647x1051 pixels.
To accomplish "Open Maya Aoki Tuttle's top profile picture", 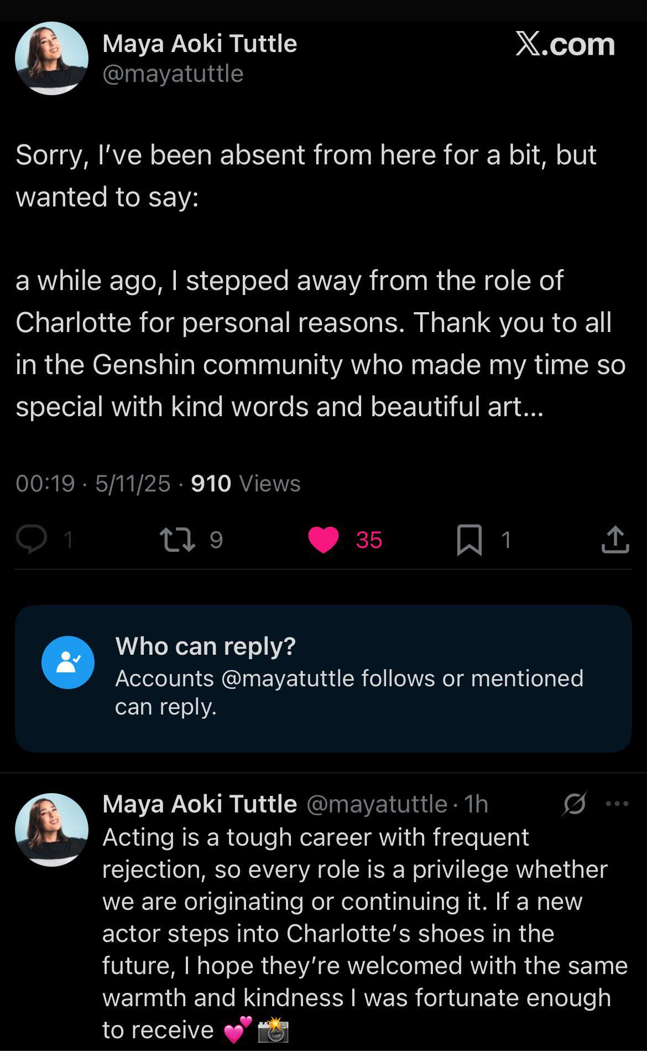I will tap(51, 58).
